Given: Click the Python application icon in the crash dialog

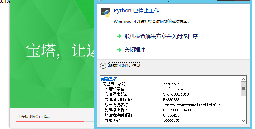Looking at the screenshot, I should (105, 12).
